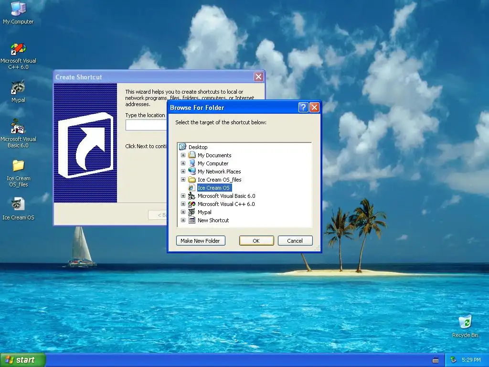The width and height of the screenshot is (489, 367).
Task: Click the system tray notification icon
Action: (x=454, y=360)
